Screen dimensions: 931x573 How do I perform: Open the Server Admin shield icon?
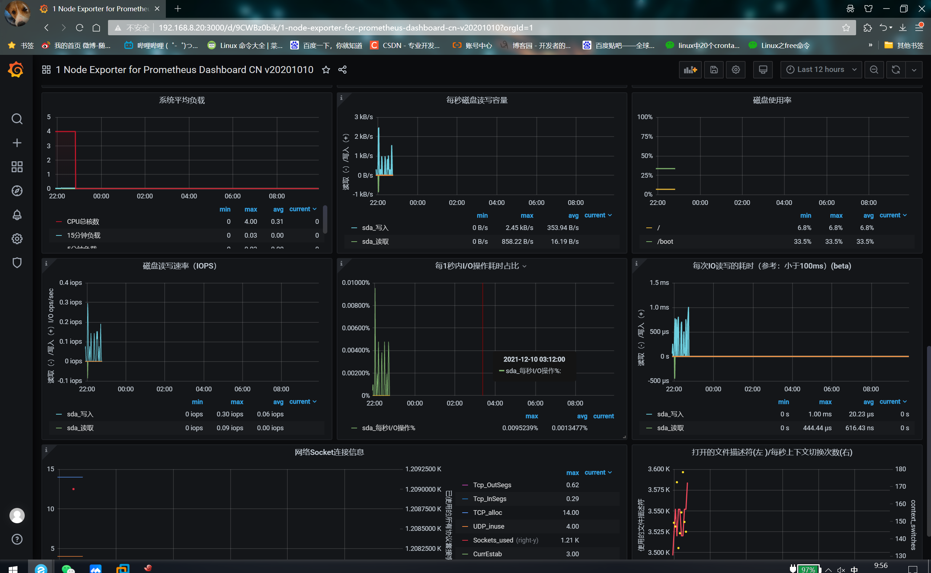click(x=17, y=263)
